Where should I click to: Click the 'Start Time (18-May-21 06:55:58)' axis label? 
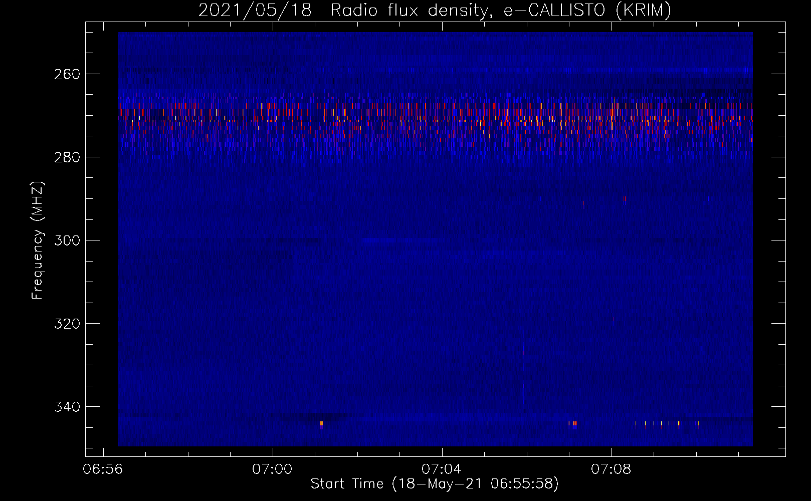point(435,484)
